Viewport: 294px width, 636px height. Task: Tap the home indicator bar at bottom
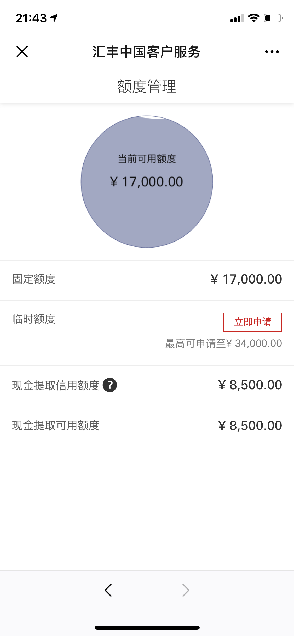pyautogui.click(x=147, y=628)
